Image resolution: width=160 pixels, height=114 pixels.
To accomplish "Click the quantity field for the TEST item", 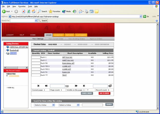I will click(36, 75).
